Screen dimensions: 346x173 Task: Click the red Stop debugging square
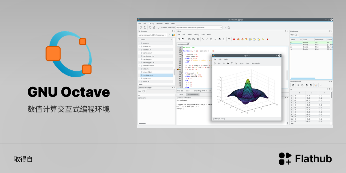pos(267,39)
